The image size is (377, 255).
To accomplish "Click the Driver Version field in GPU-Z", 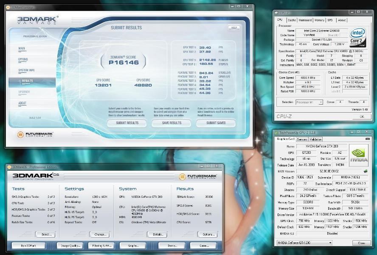I will (332, 214).
